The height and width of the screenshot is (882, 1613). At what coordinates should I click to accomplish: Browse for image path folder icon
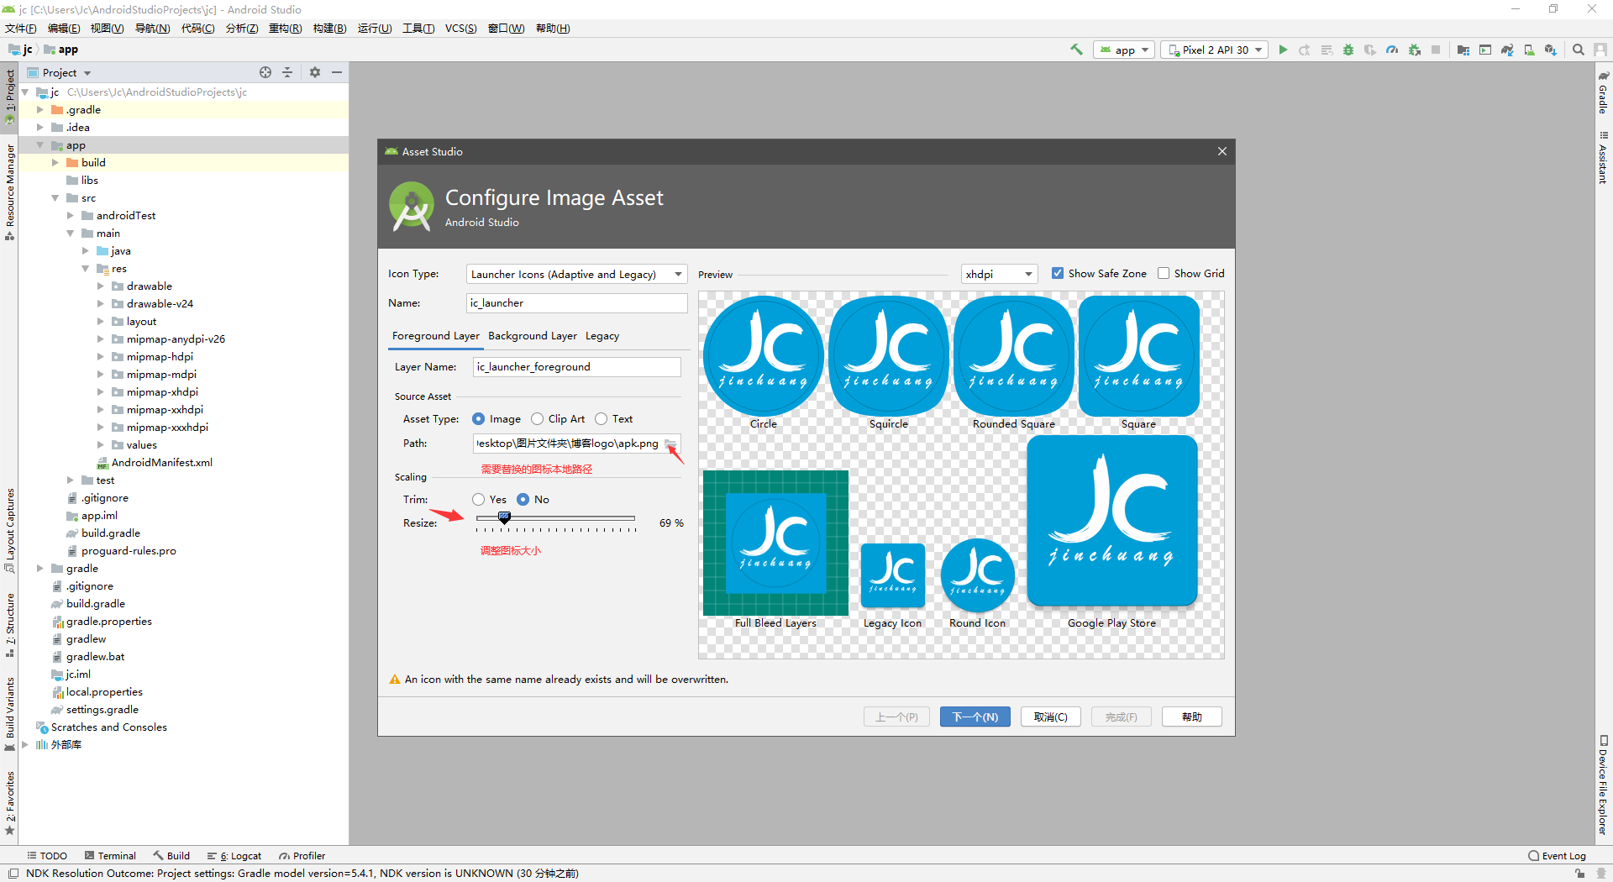click(x=670, y=444)
